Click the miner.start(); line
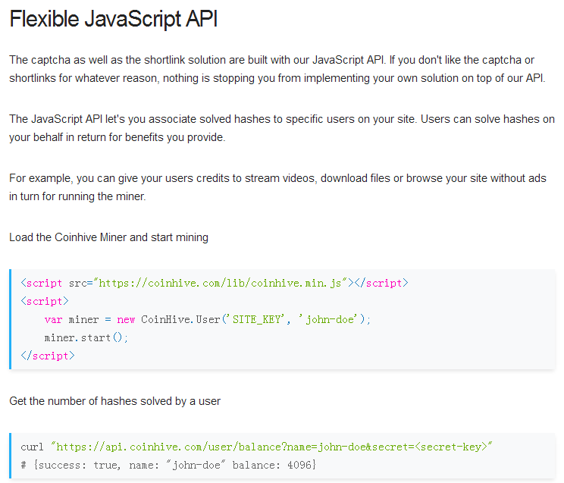This screenshot has height=483, width=564. pos(86,337)
